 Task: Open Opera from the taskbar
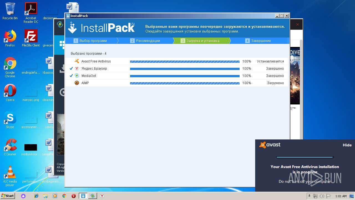[74, 196]
